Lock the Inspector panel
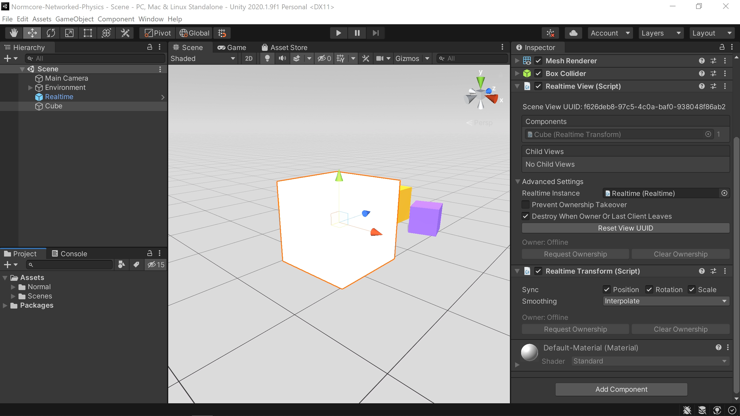Image resolution: width=740 pixels, height=416 pixels. (x=722, y=47)
